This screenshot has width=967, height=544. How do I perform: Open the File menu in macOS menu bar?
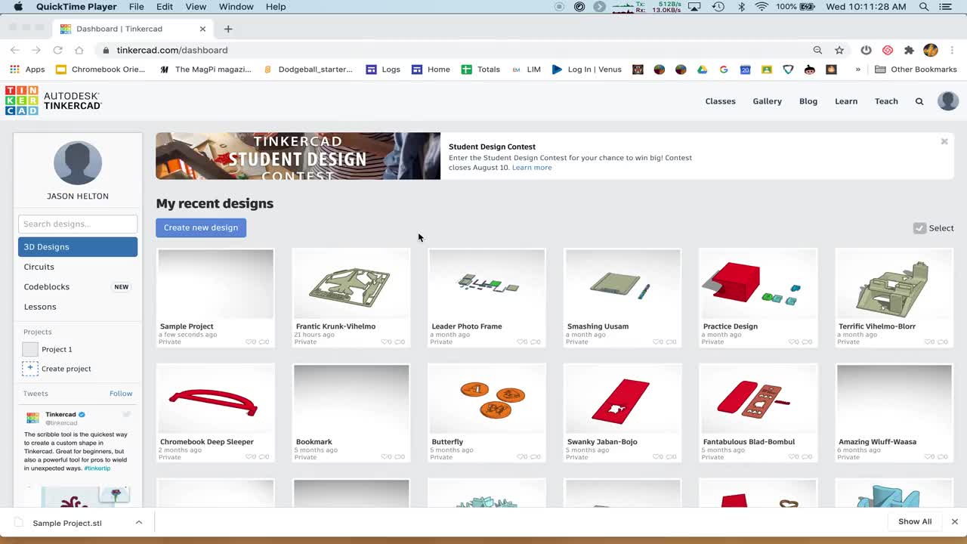click(x=137, y=7)
